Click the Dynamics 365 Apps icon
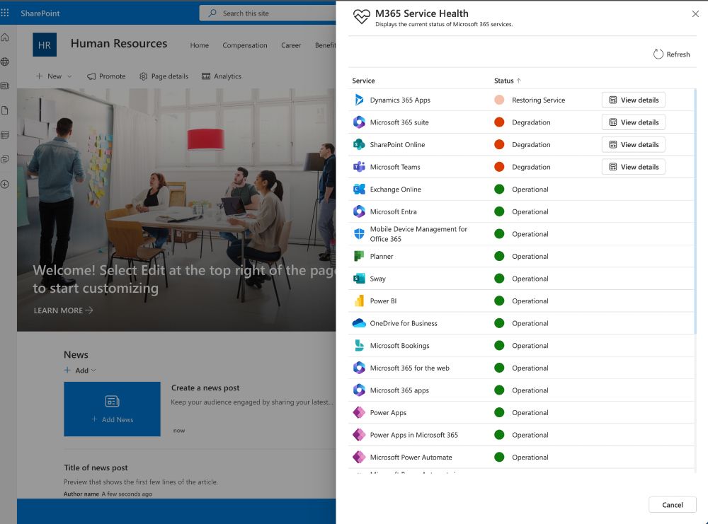The height and width of the screenshot is (524, 708). tap(359, 100)
